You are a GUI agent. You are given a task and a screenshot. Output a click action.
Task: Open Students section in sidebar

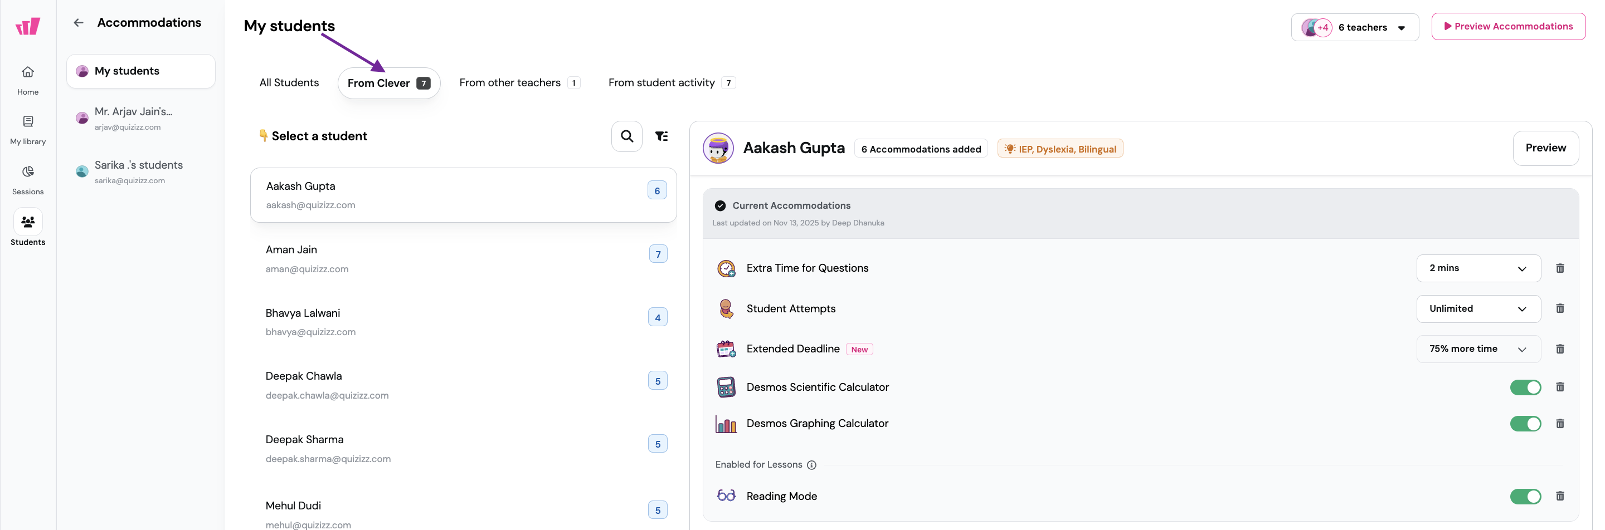click(27, 228)
